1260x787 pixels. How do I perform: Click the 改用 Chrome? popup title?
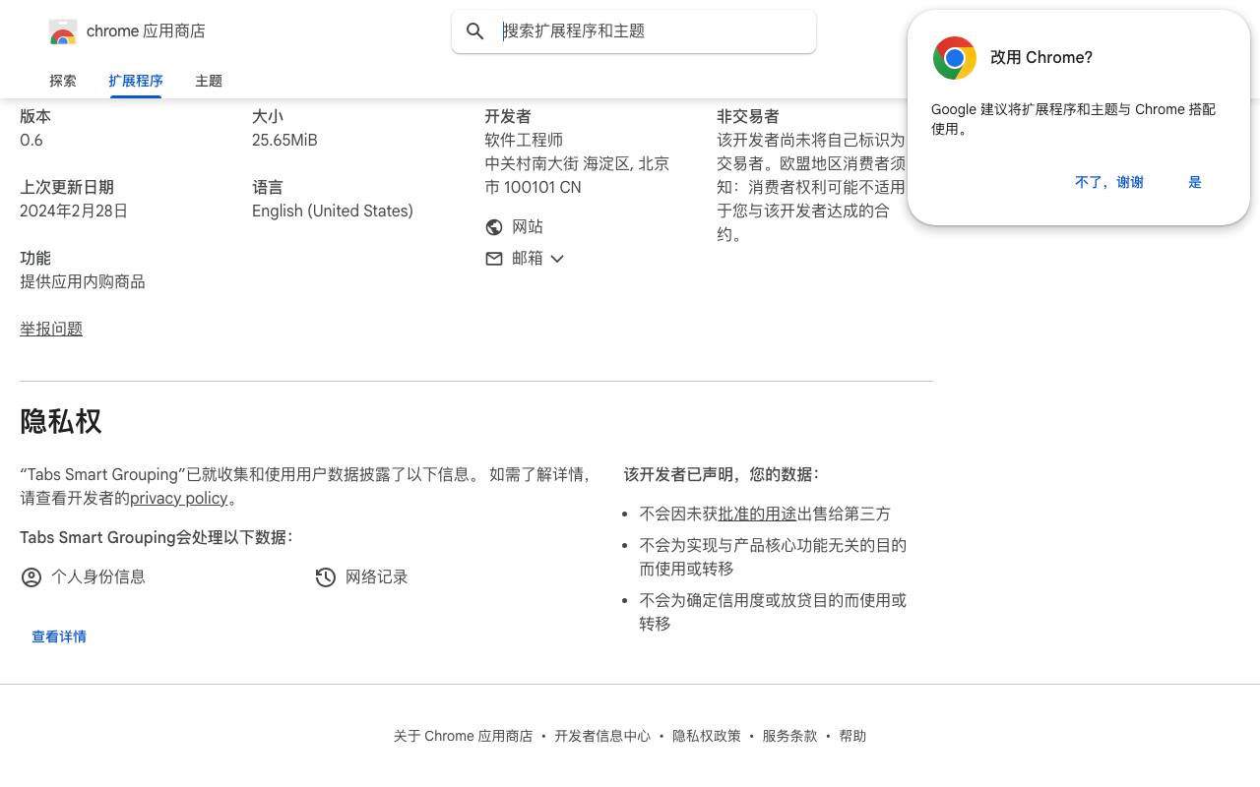tap(1041, 58)
